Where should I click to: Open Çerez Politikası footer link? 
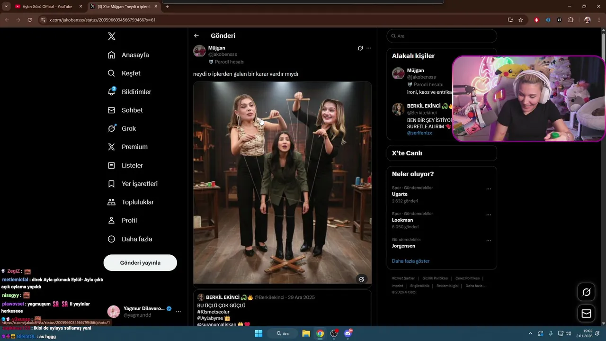[x=467, y=278]
